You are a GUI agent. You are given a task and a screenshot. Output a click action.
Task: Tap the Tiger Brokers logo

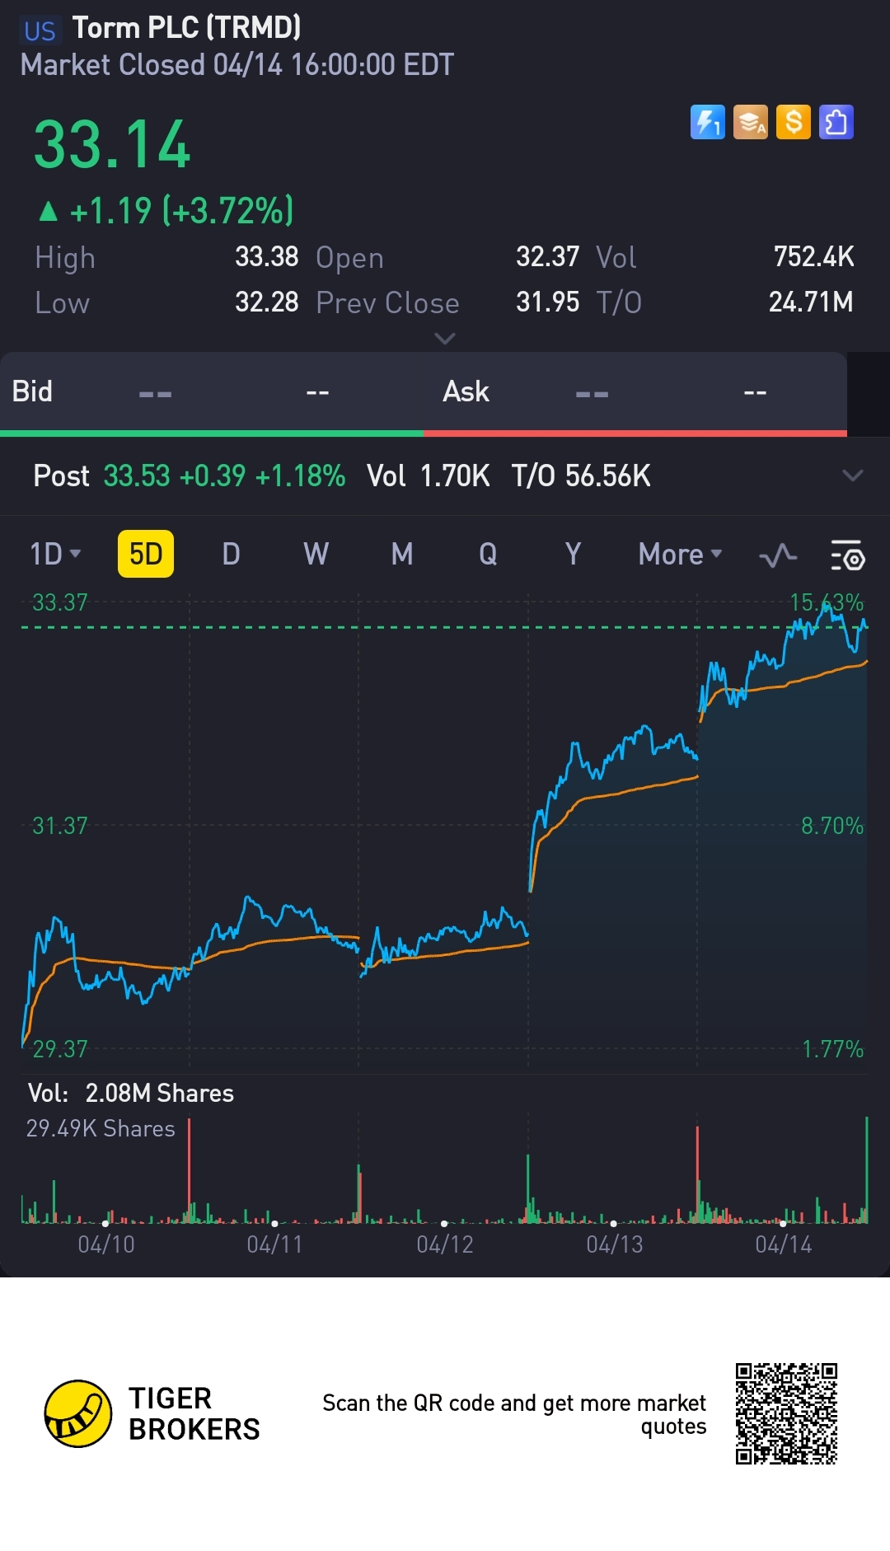click(x=78, y=1414)
